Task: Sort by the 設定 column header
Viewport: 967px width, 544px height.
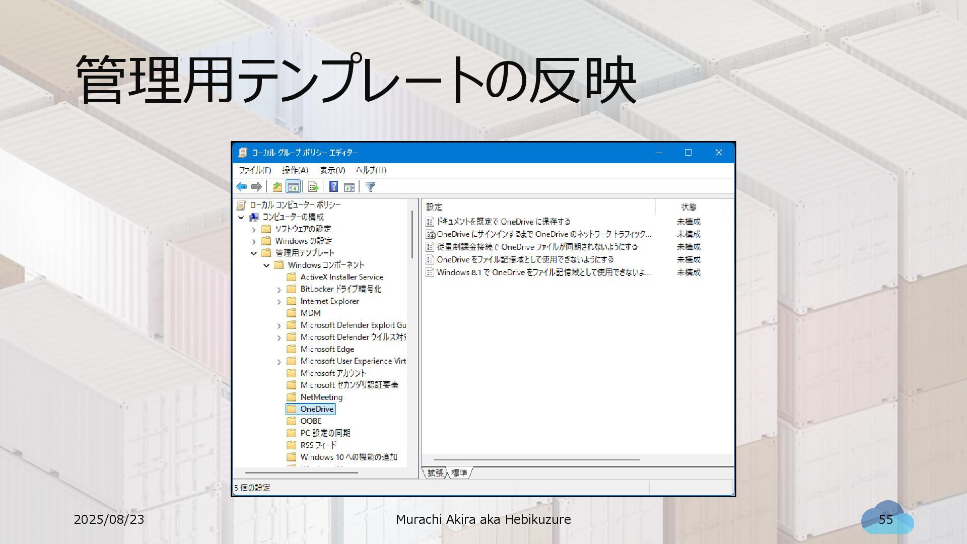Action: [x=538, y=207]
